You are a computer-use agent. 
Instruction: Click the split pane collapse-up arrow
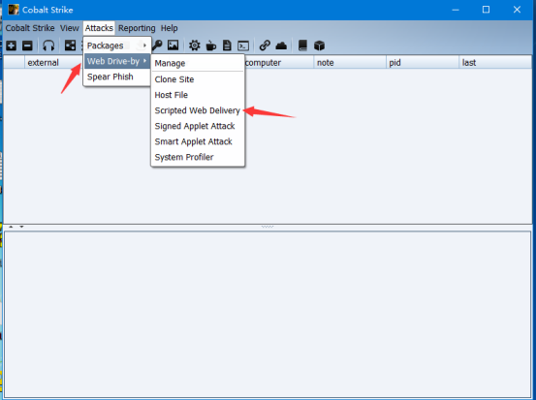coord(11,227)
